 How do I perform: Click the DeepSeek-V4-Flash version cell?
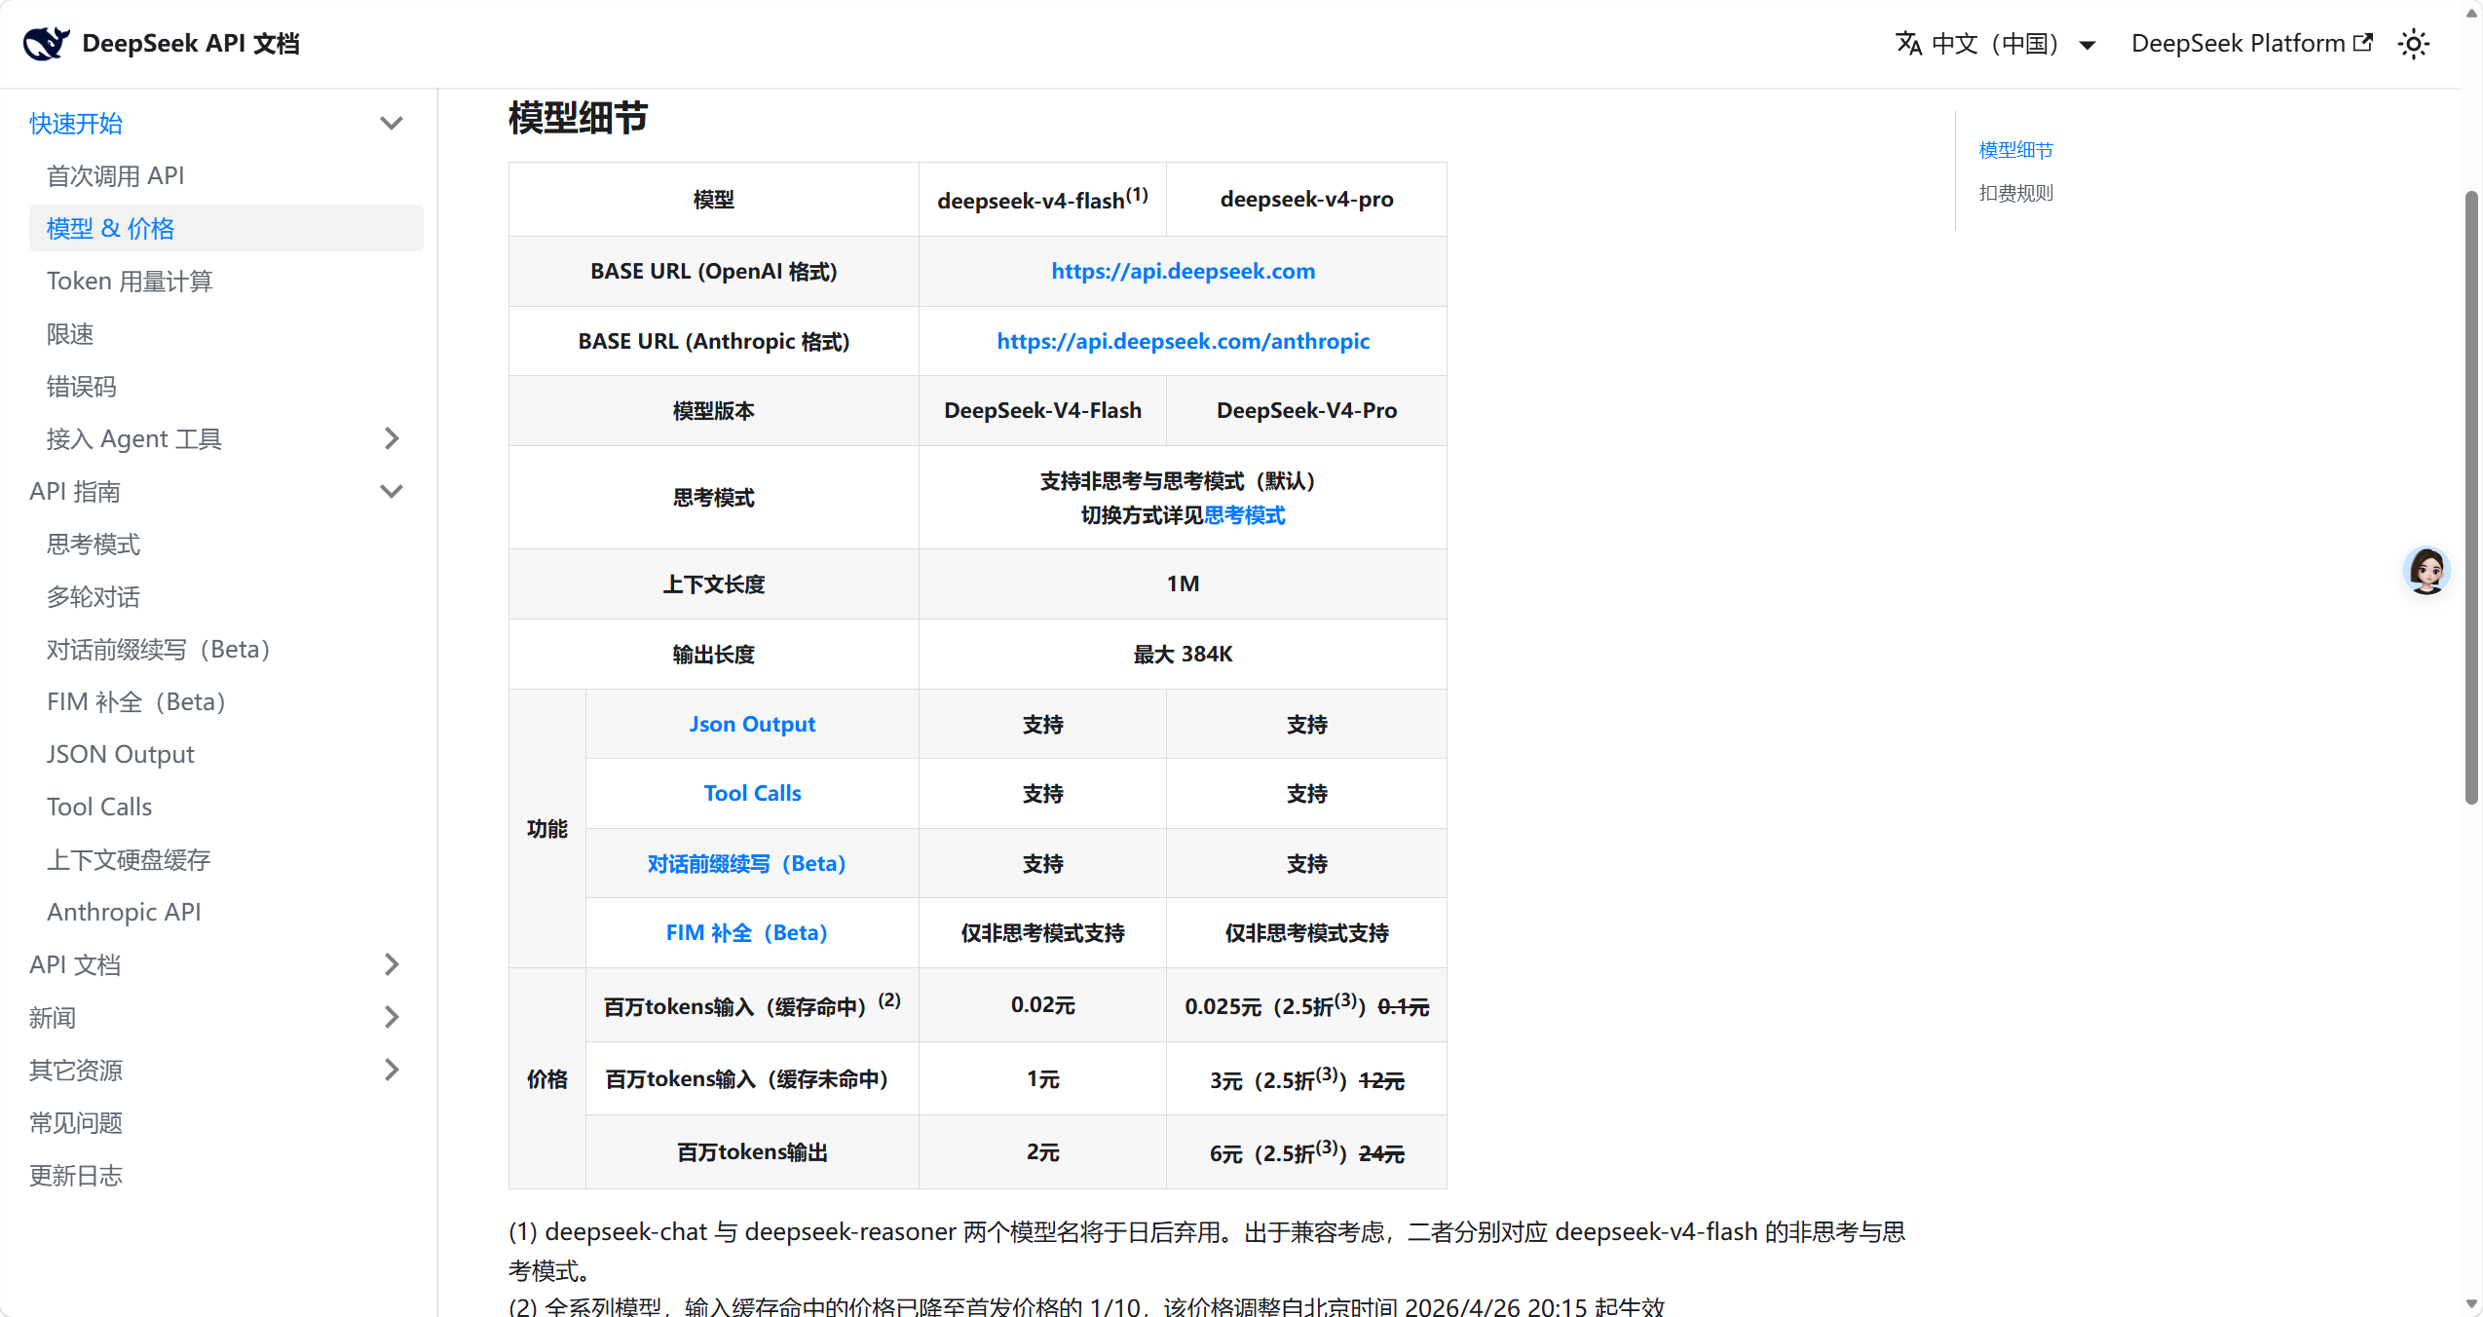click(1042, 410)
